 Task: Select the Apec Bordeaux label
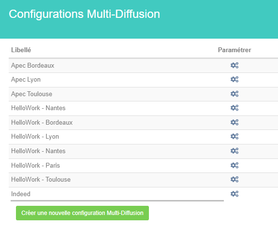[32, 66]
